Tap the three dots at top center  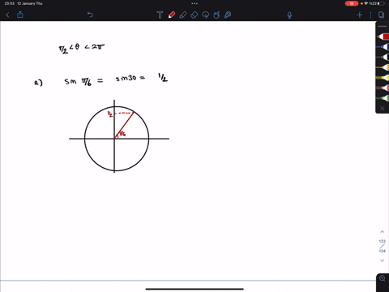[194, 3]
